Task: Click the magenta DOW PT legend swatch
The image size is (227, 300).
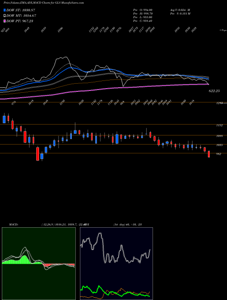Action: click(x=5, y=21)
